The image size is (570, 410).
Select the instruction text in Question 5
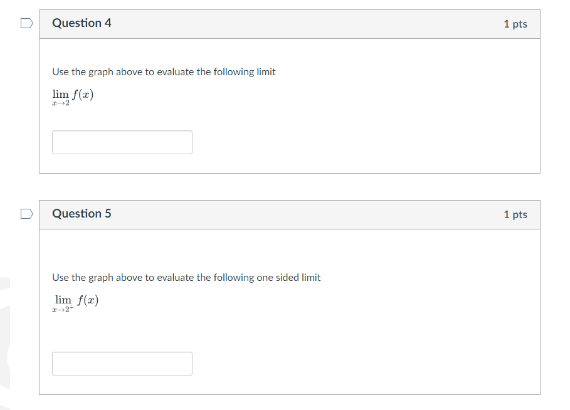tap(186, 277)
